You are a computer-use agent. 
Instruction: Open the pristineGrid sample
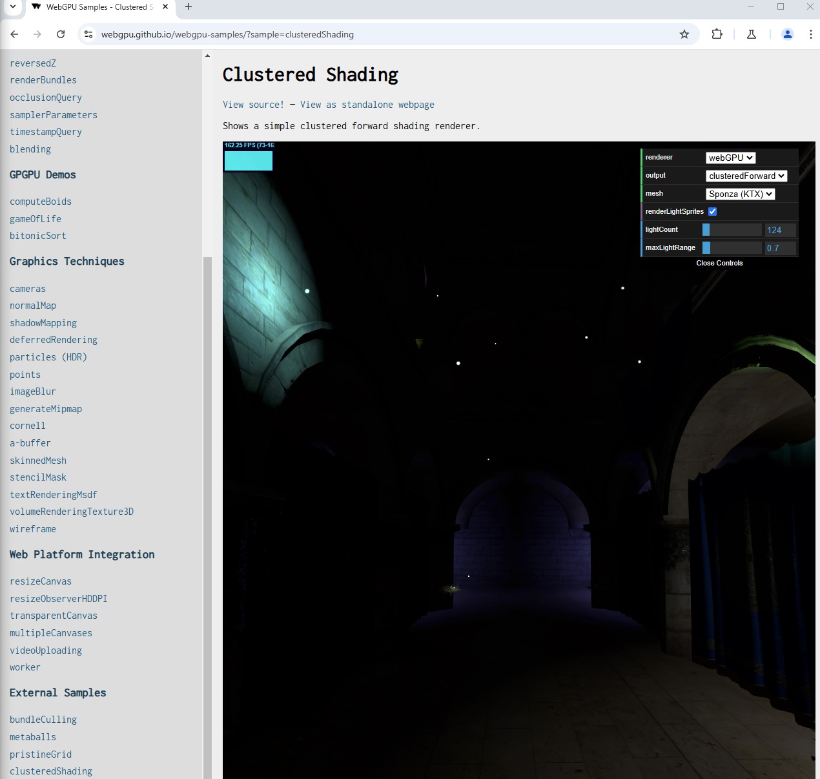click(41, 754)
